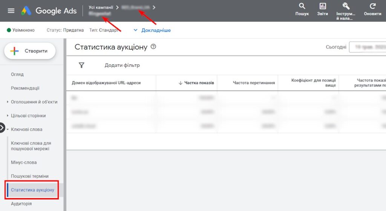Open Ключові слова для пошукової мережі
This screenshot has width=386, height=211.
coord(31,146)
